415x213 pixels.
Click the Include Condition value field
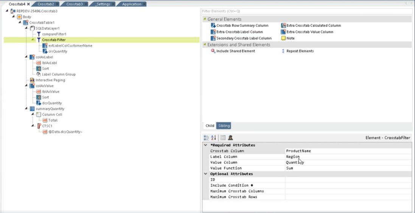(348, 185)
